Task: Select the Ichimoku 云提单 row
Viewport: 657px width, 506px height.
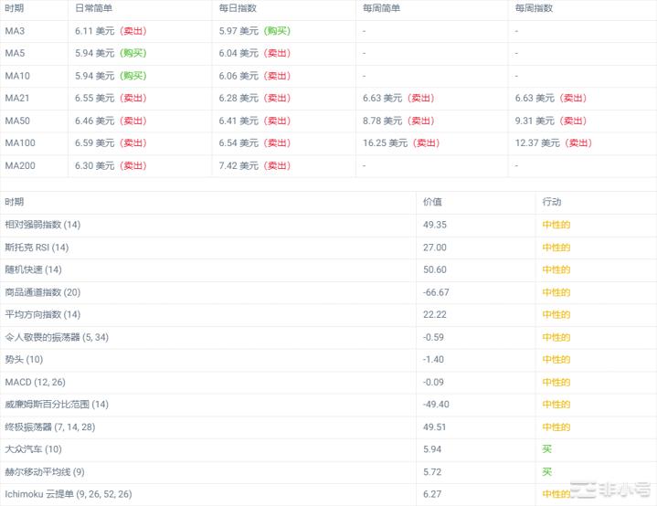Action: coord(329,494)
